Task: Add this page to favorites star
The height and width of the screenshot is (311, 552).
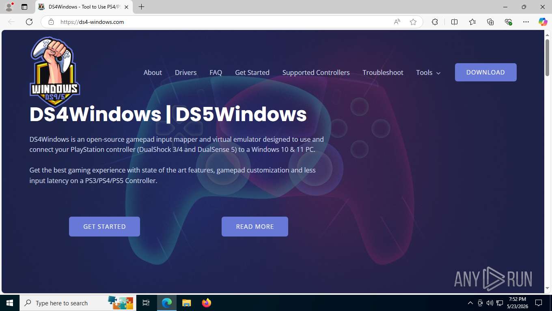Action: [x=413, y=22]
